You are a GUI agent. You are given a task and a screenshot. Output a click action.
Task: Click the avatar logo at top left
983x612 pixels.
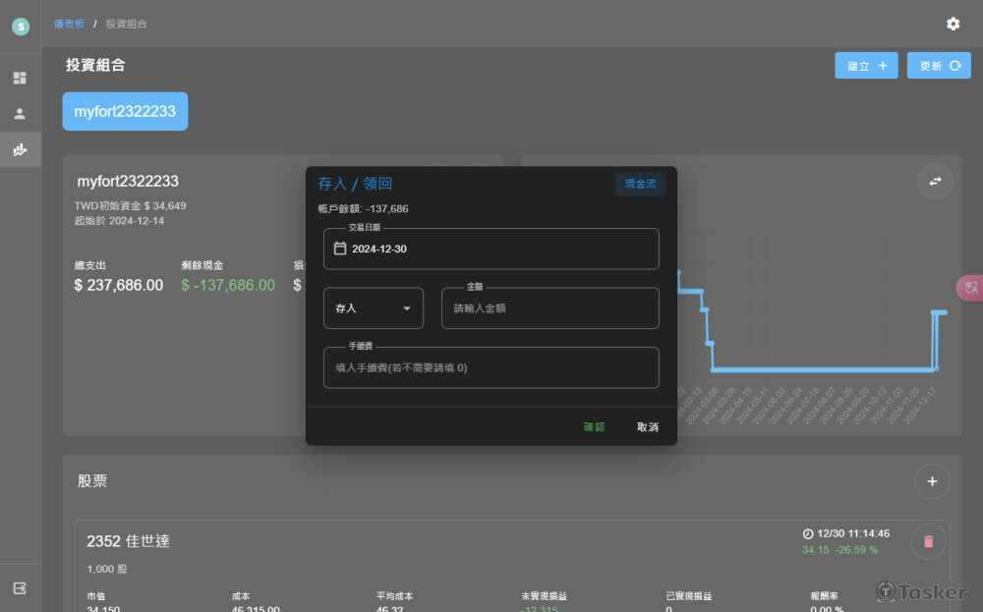[21, 27]
